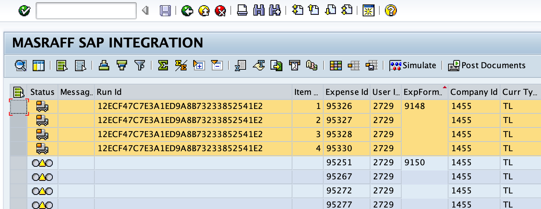Screen dimensions: 541x209
Task: Click the row selector for expense 95326
Action: pyautogui.click(x=19, y=107)
